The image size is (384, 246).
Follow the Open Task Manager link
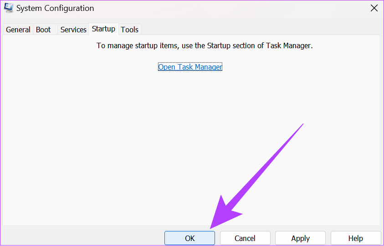(190, 67)
